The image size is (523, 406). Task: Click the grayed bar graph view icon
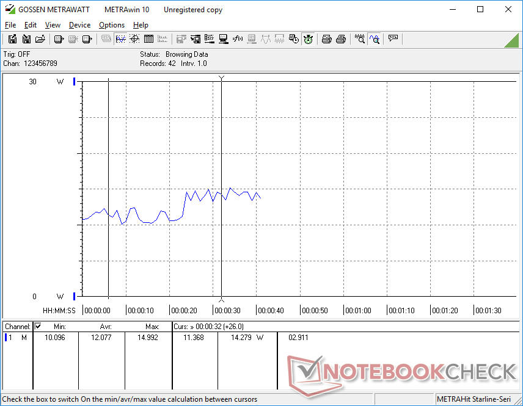point(163,39)
